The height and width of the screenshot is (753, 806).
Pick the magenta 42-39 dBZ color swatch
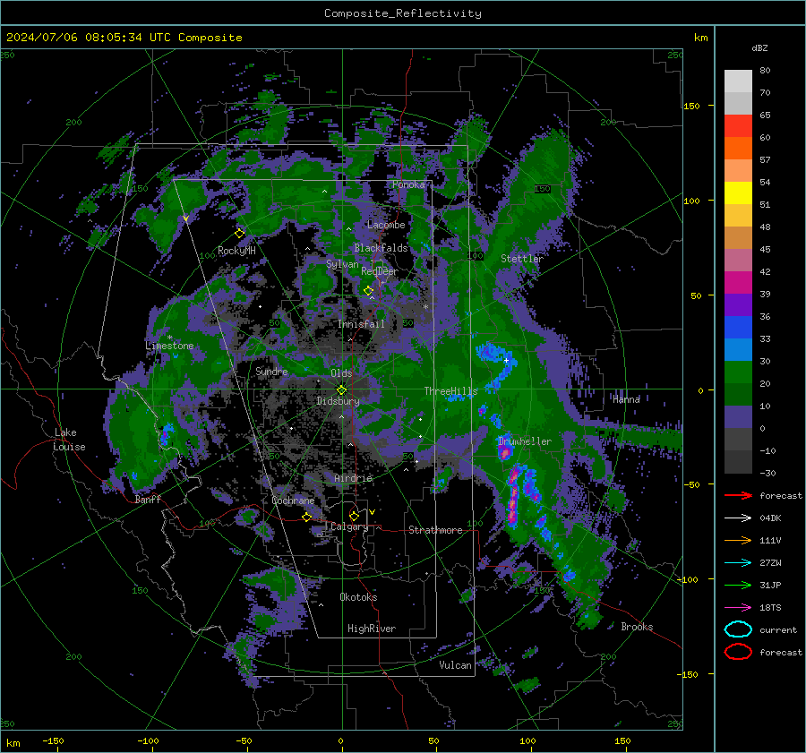(738, 283)
